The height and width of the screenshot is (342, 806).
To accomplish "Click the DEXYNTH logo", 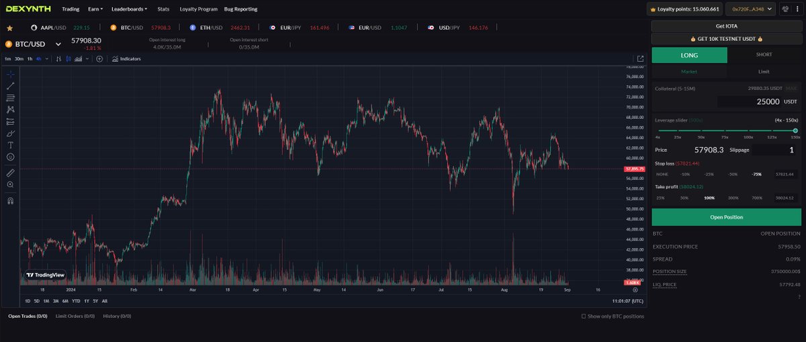I will pos(27,9).
